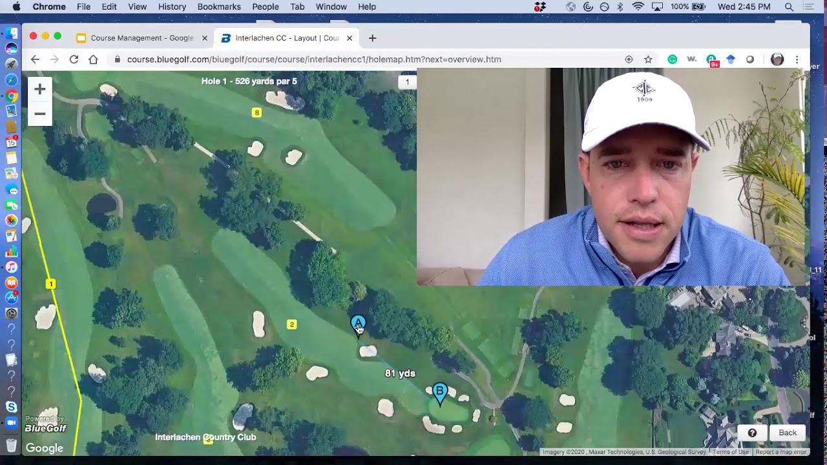Select map pin A on the fairway

coord(358,325)
